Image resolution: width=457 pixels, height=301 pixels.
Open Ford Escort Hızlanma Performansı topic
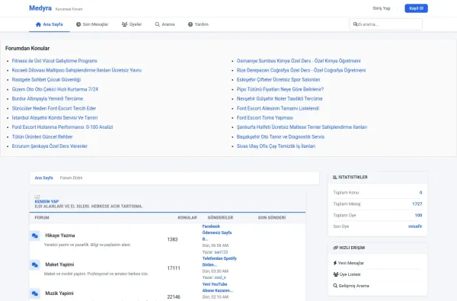(x=62, y=126)
